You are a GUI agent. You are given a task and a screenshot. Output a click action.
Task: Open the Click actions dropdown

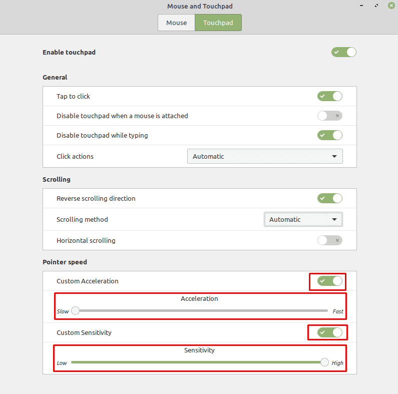pos(265,156)
